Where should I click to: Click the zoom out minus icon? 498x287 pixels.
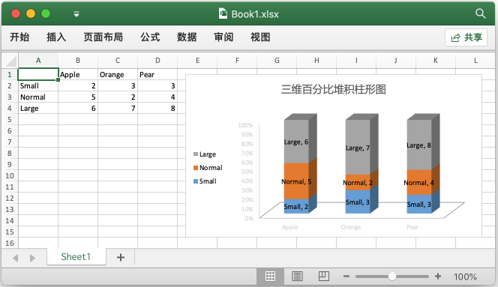point(346,277)
